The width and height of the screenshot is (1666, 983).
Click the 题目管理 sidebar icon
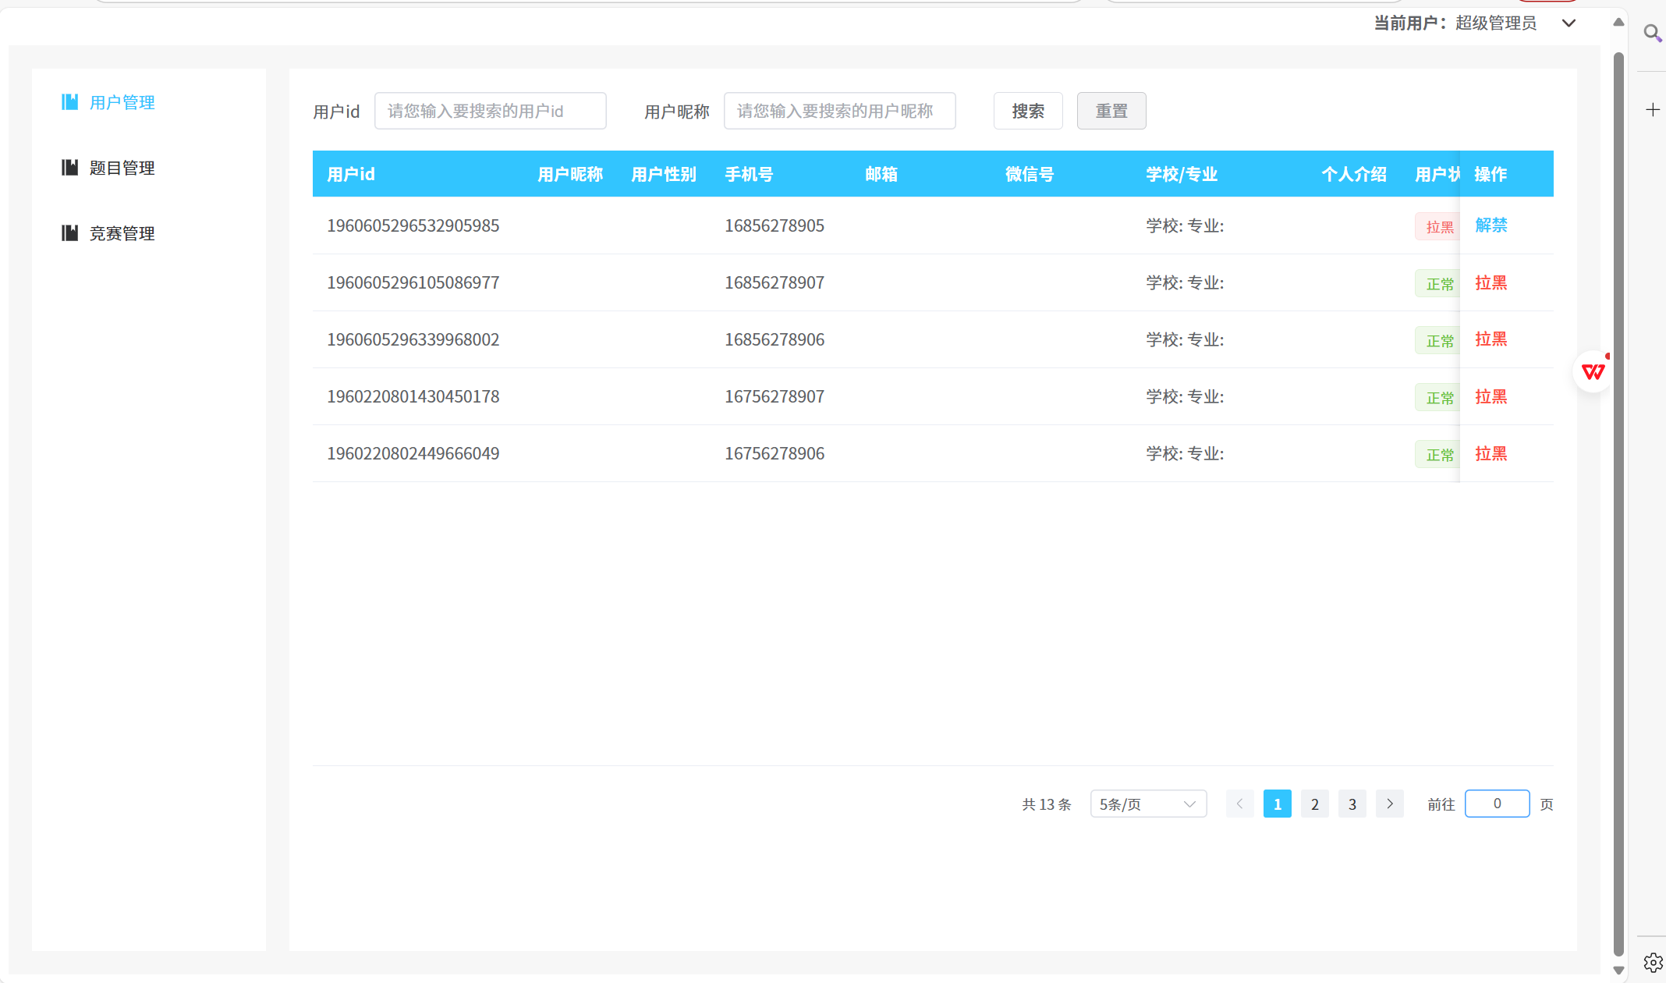click(69, 168)
